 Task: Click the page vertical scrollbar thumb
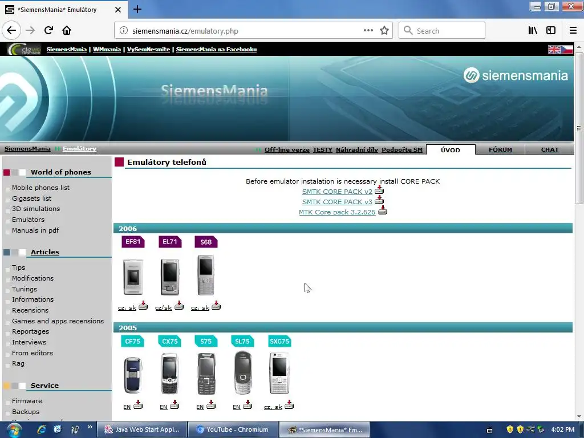point(579,128)
